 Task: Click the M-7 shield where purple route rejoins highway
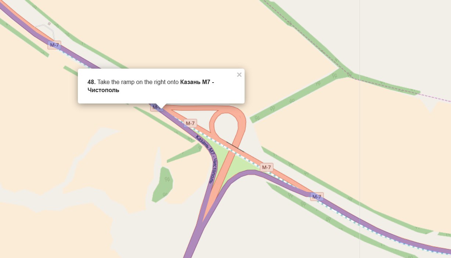tap(317, 197)
